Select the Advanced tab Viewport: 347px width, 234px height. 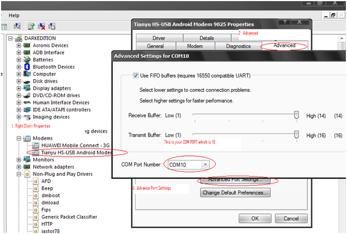[x=285, y=46]
